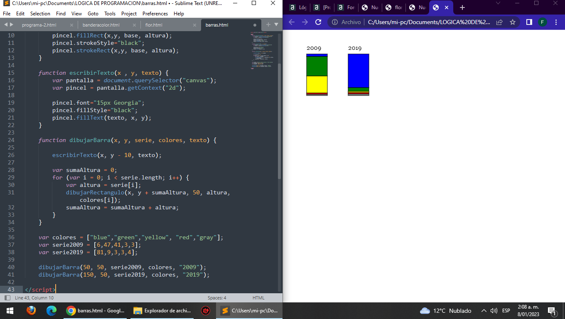The image size is (565, 319).
Task: Open the Goto menu
Action: click(x=93, y=13)
